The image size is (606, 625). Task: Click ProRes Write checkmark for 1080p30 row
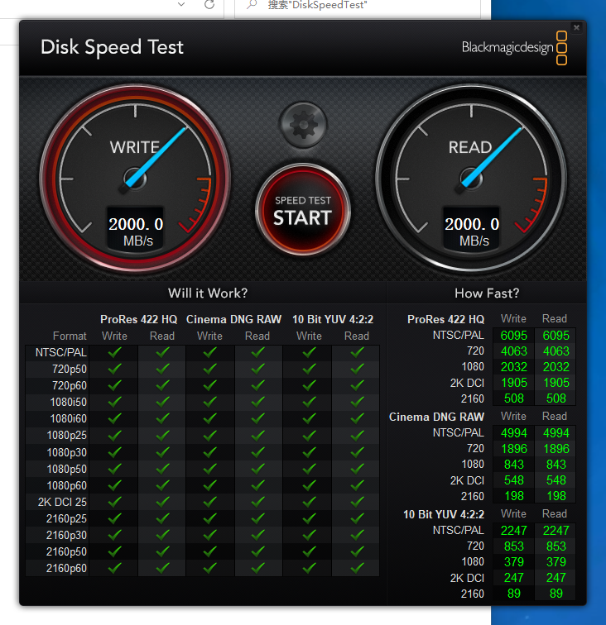pos(114,452)
